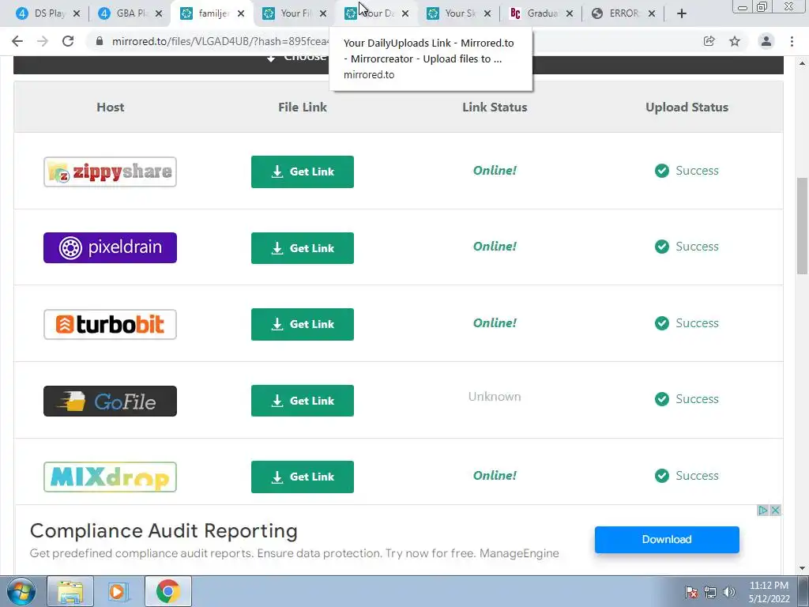Reload the page with the refresh icon

pyautogui.click(x=68, y=41)
